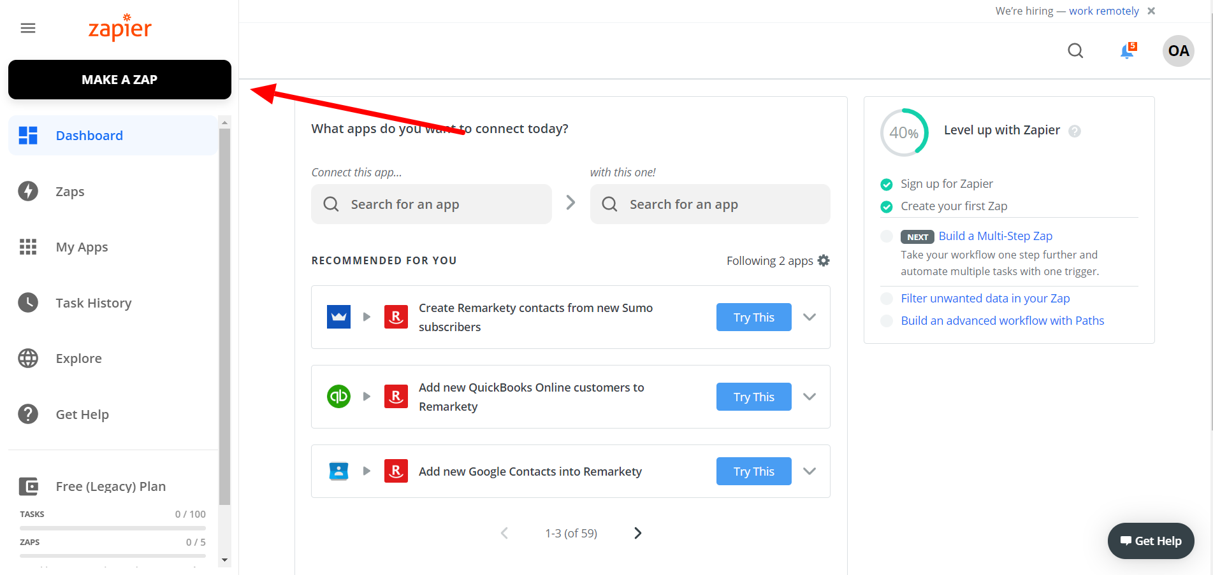Click the TASKS usage progress bar

[113, 528]
